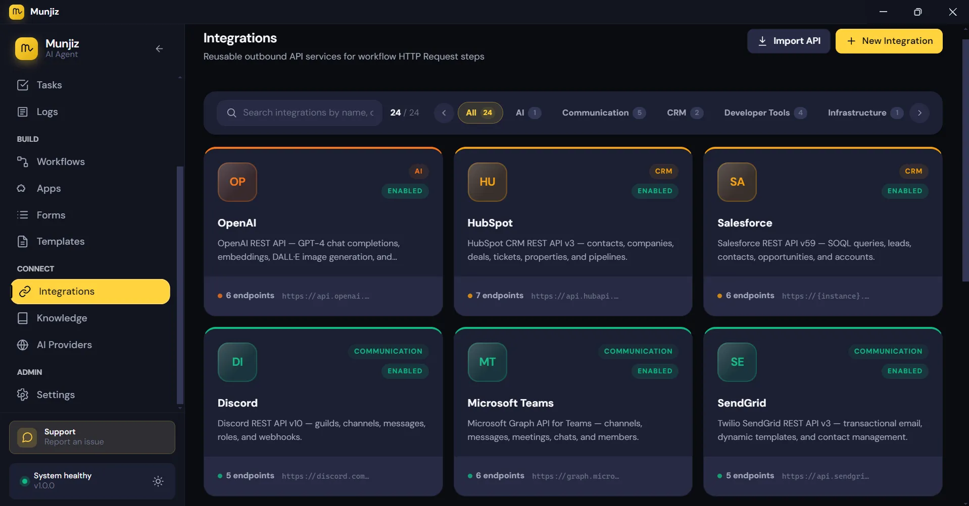Open the Discord integration title
The width and height of the screenshot is (969, 506).
tap(237, 403)
